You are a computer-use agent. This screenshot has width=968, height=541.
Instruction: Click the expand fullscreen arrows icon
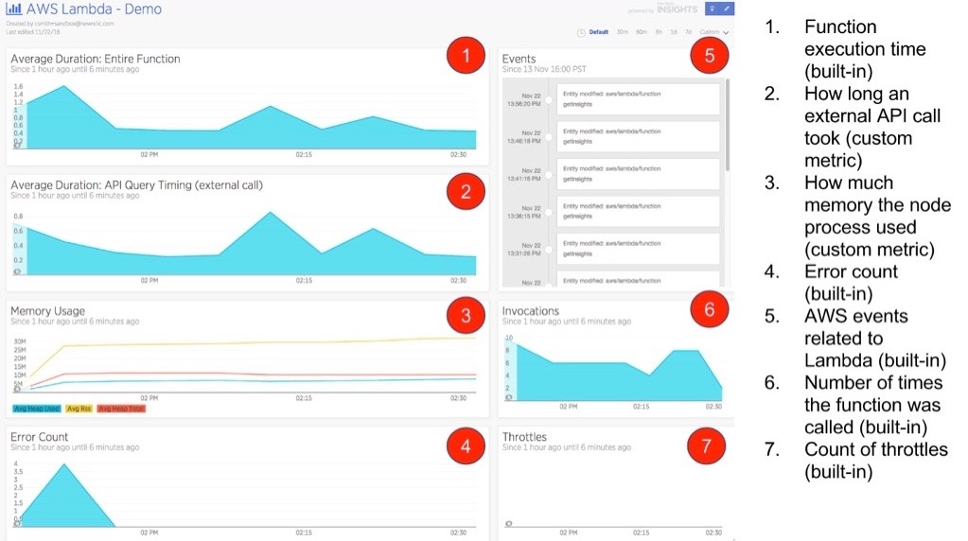tap(727, 9)
